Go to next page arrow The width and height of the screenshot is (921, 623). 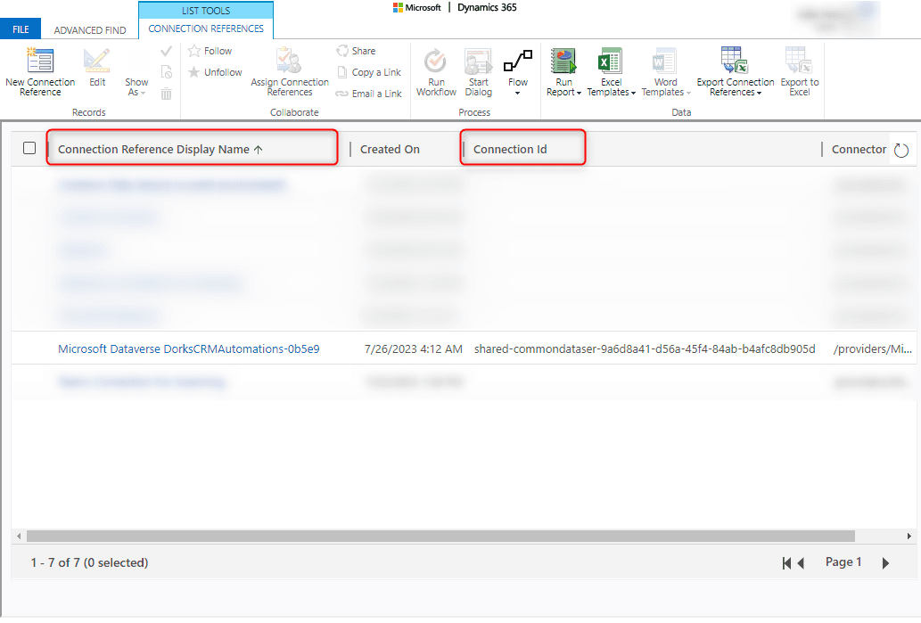pyautogui.click(x=885, y=563)
